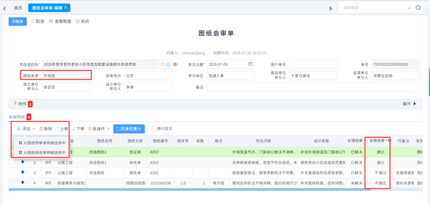This screenshot has width=430, height=205.
Task: Click the 建设单位参与人 field showing 千里马建设
Action: 313,75
